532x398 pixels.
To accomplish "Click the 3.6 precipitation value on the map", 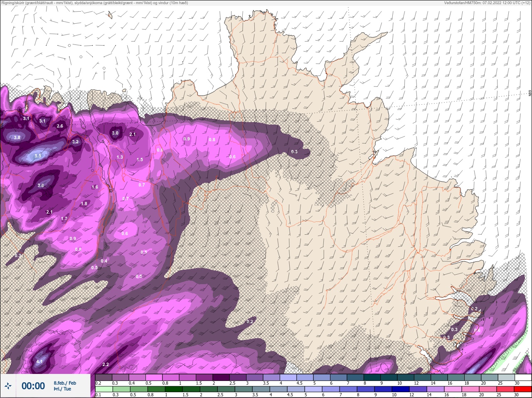I will coord(41,185).
